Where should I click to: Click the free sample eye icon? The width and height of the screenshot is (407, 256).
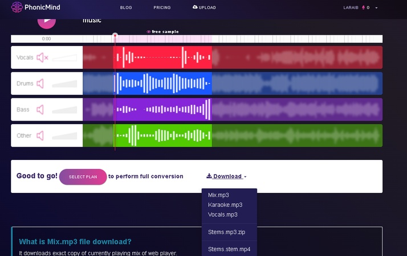pos(148,32)
